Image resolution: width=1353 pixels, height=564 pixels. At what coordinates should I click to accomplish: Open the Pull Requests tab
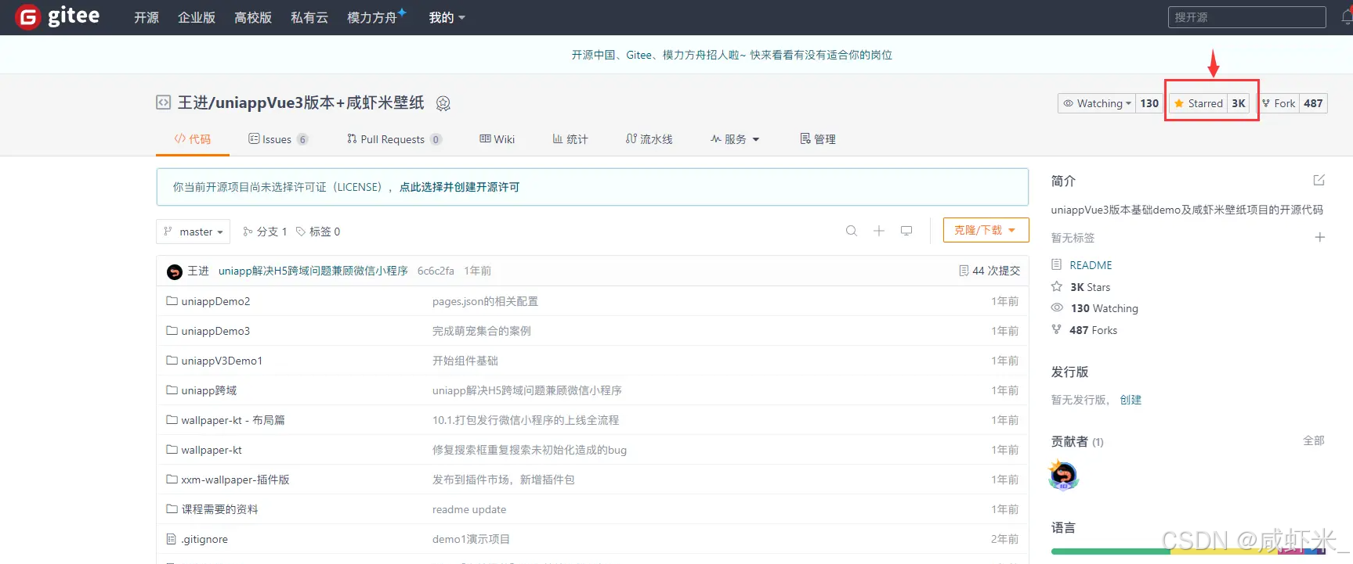coord(394,139)
